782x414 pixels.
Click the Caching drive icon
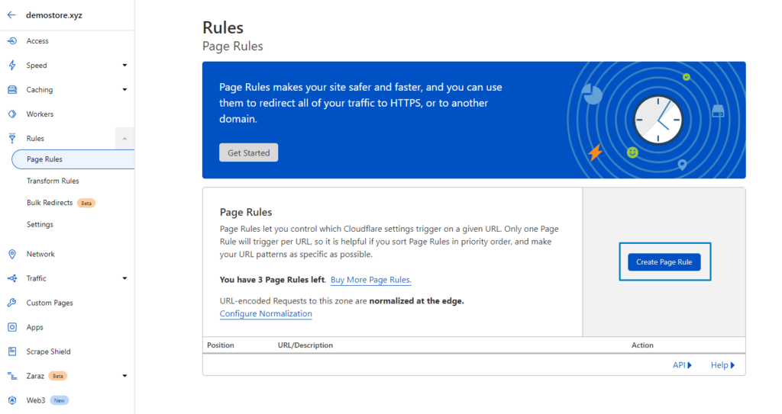tap(12, 90)
